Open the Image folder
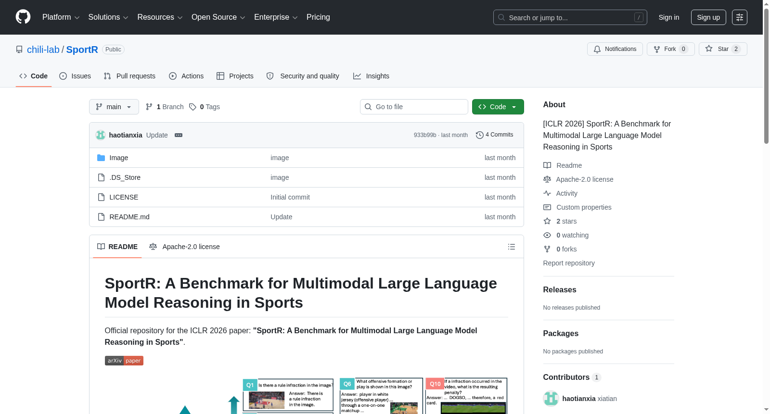This screenshot has height=414, width=770. tap(119, 158)
